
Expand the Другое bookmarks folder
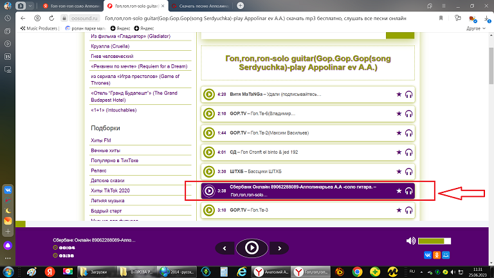pos(476,28)
